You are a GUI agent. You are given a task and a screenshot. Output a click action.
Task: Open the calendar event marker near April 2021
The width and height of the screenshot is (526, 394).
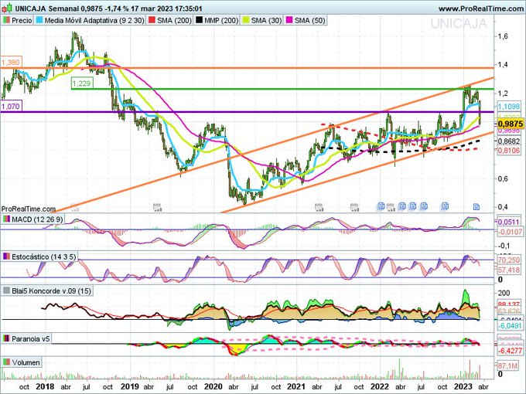[x=319, y=207]
